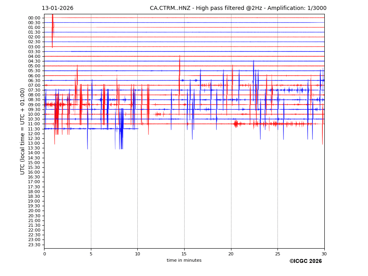Select the 25 minute x-axis tick

coord(277,254)
